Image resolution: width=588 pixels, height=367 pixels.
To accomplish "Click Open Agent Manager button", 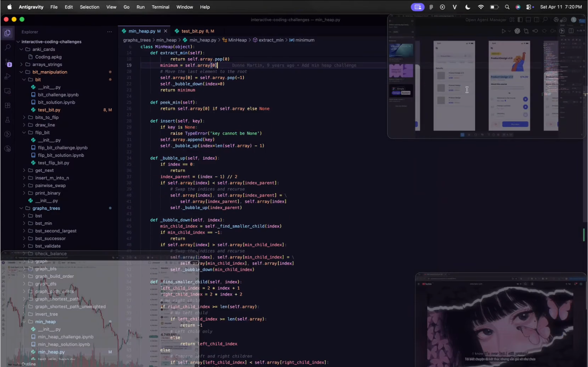I will (x=486, y=20).
